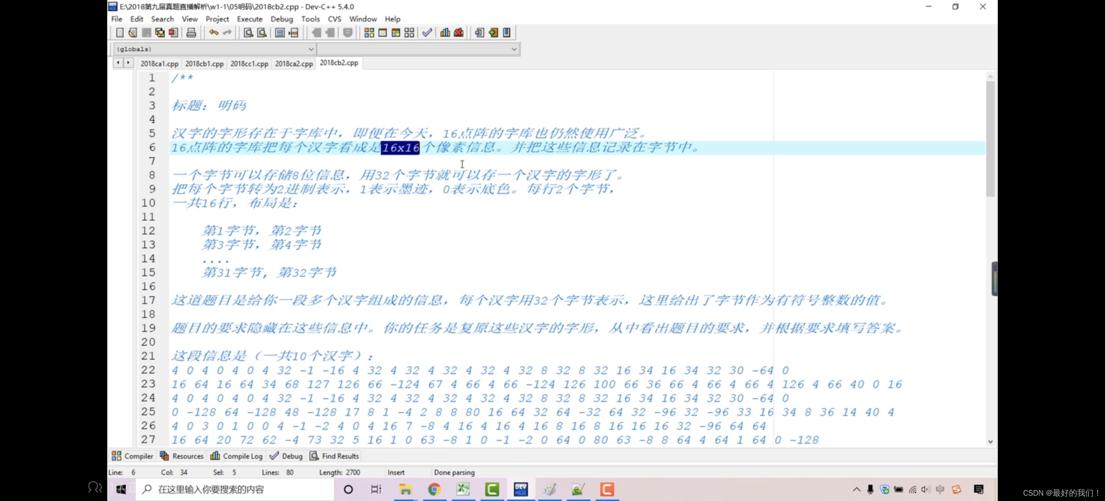
Task: Click the highlighted text 16x16 on line 6
Action: point(400,147)
